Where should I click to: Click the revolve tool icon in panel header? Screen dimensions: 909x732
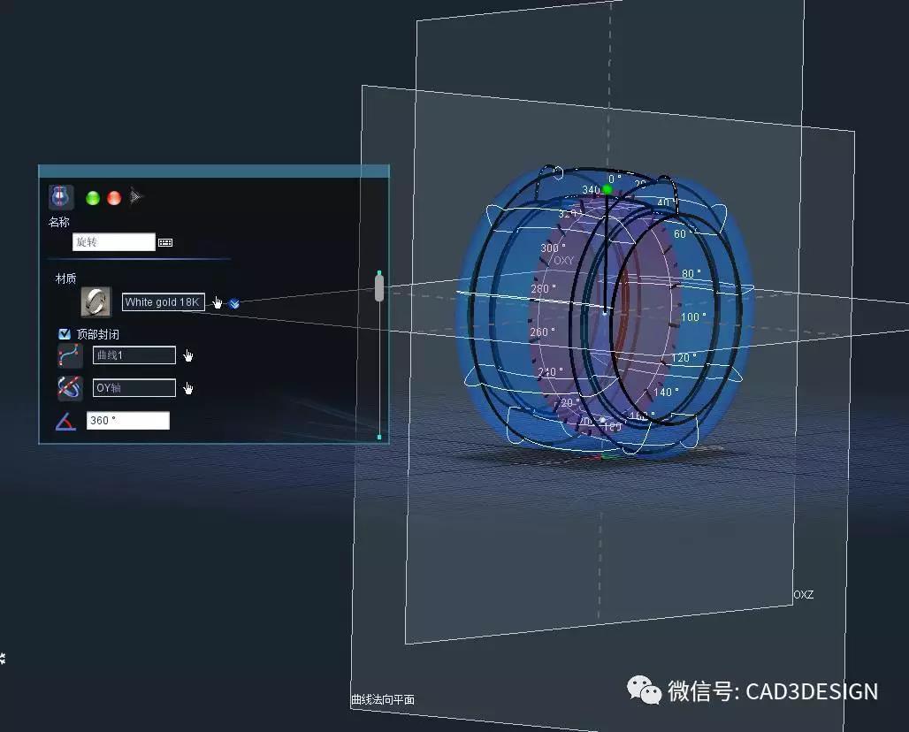tap(61, 197)
